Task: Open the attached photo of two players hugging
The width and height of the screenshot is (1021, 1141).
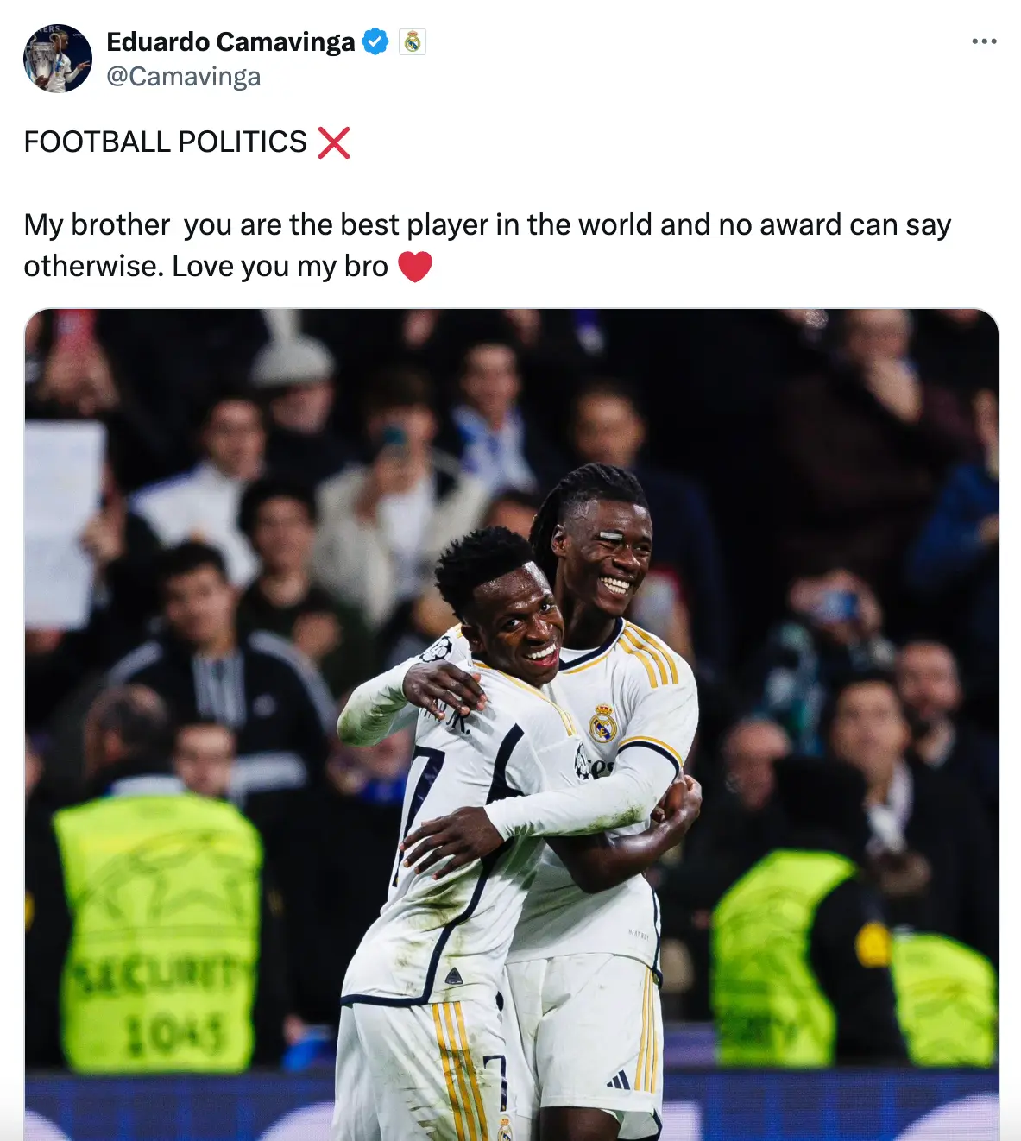Action: pos(511,725)
